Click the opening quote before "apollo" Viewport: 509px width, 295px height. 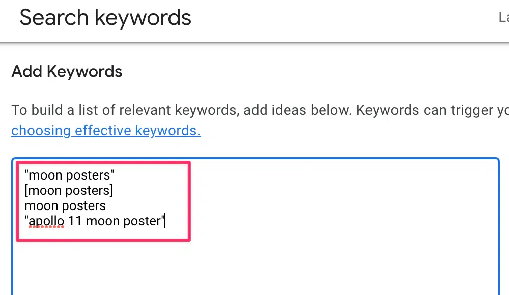coord(26,221)
